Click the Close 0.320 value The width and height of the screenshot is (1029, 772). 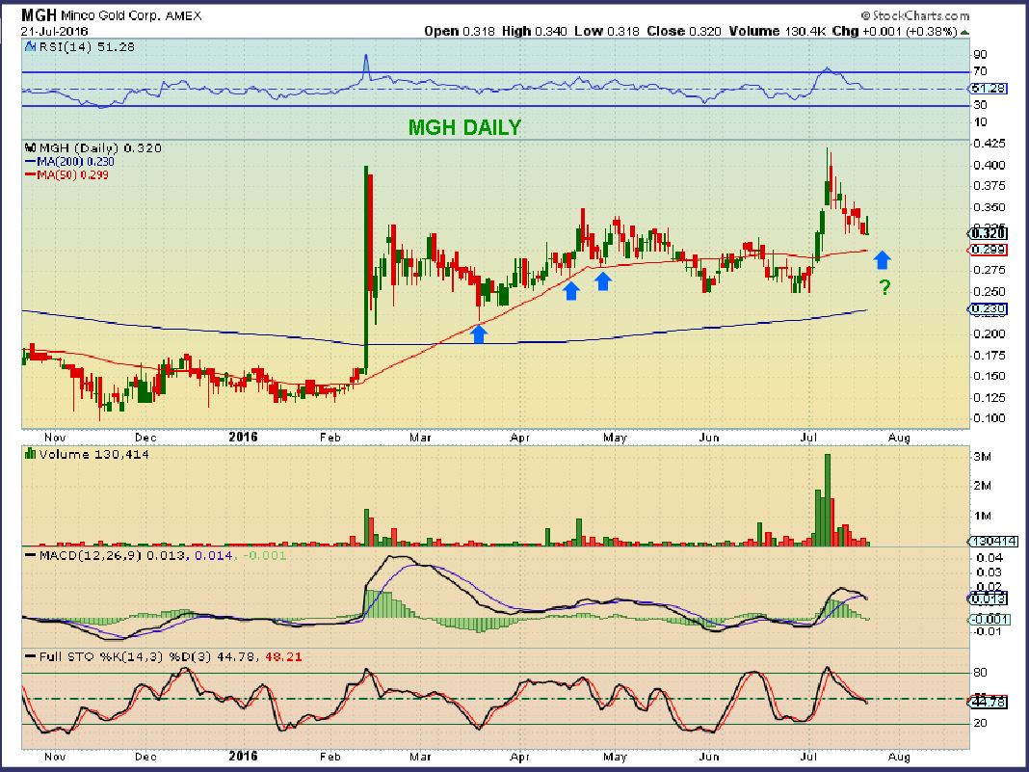pyautogui.click(x=684, y=31)
